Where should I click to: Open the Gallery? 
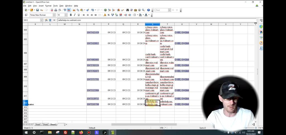pos(135,10)
